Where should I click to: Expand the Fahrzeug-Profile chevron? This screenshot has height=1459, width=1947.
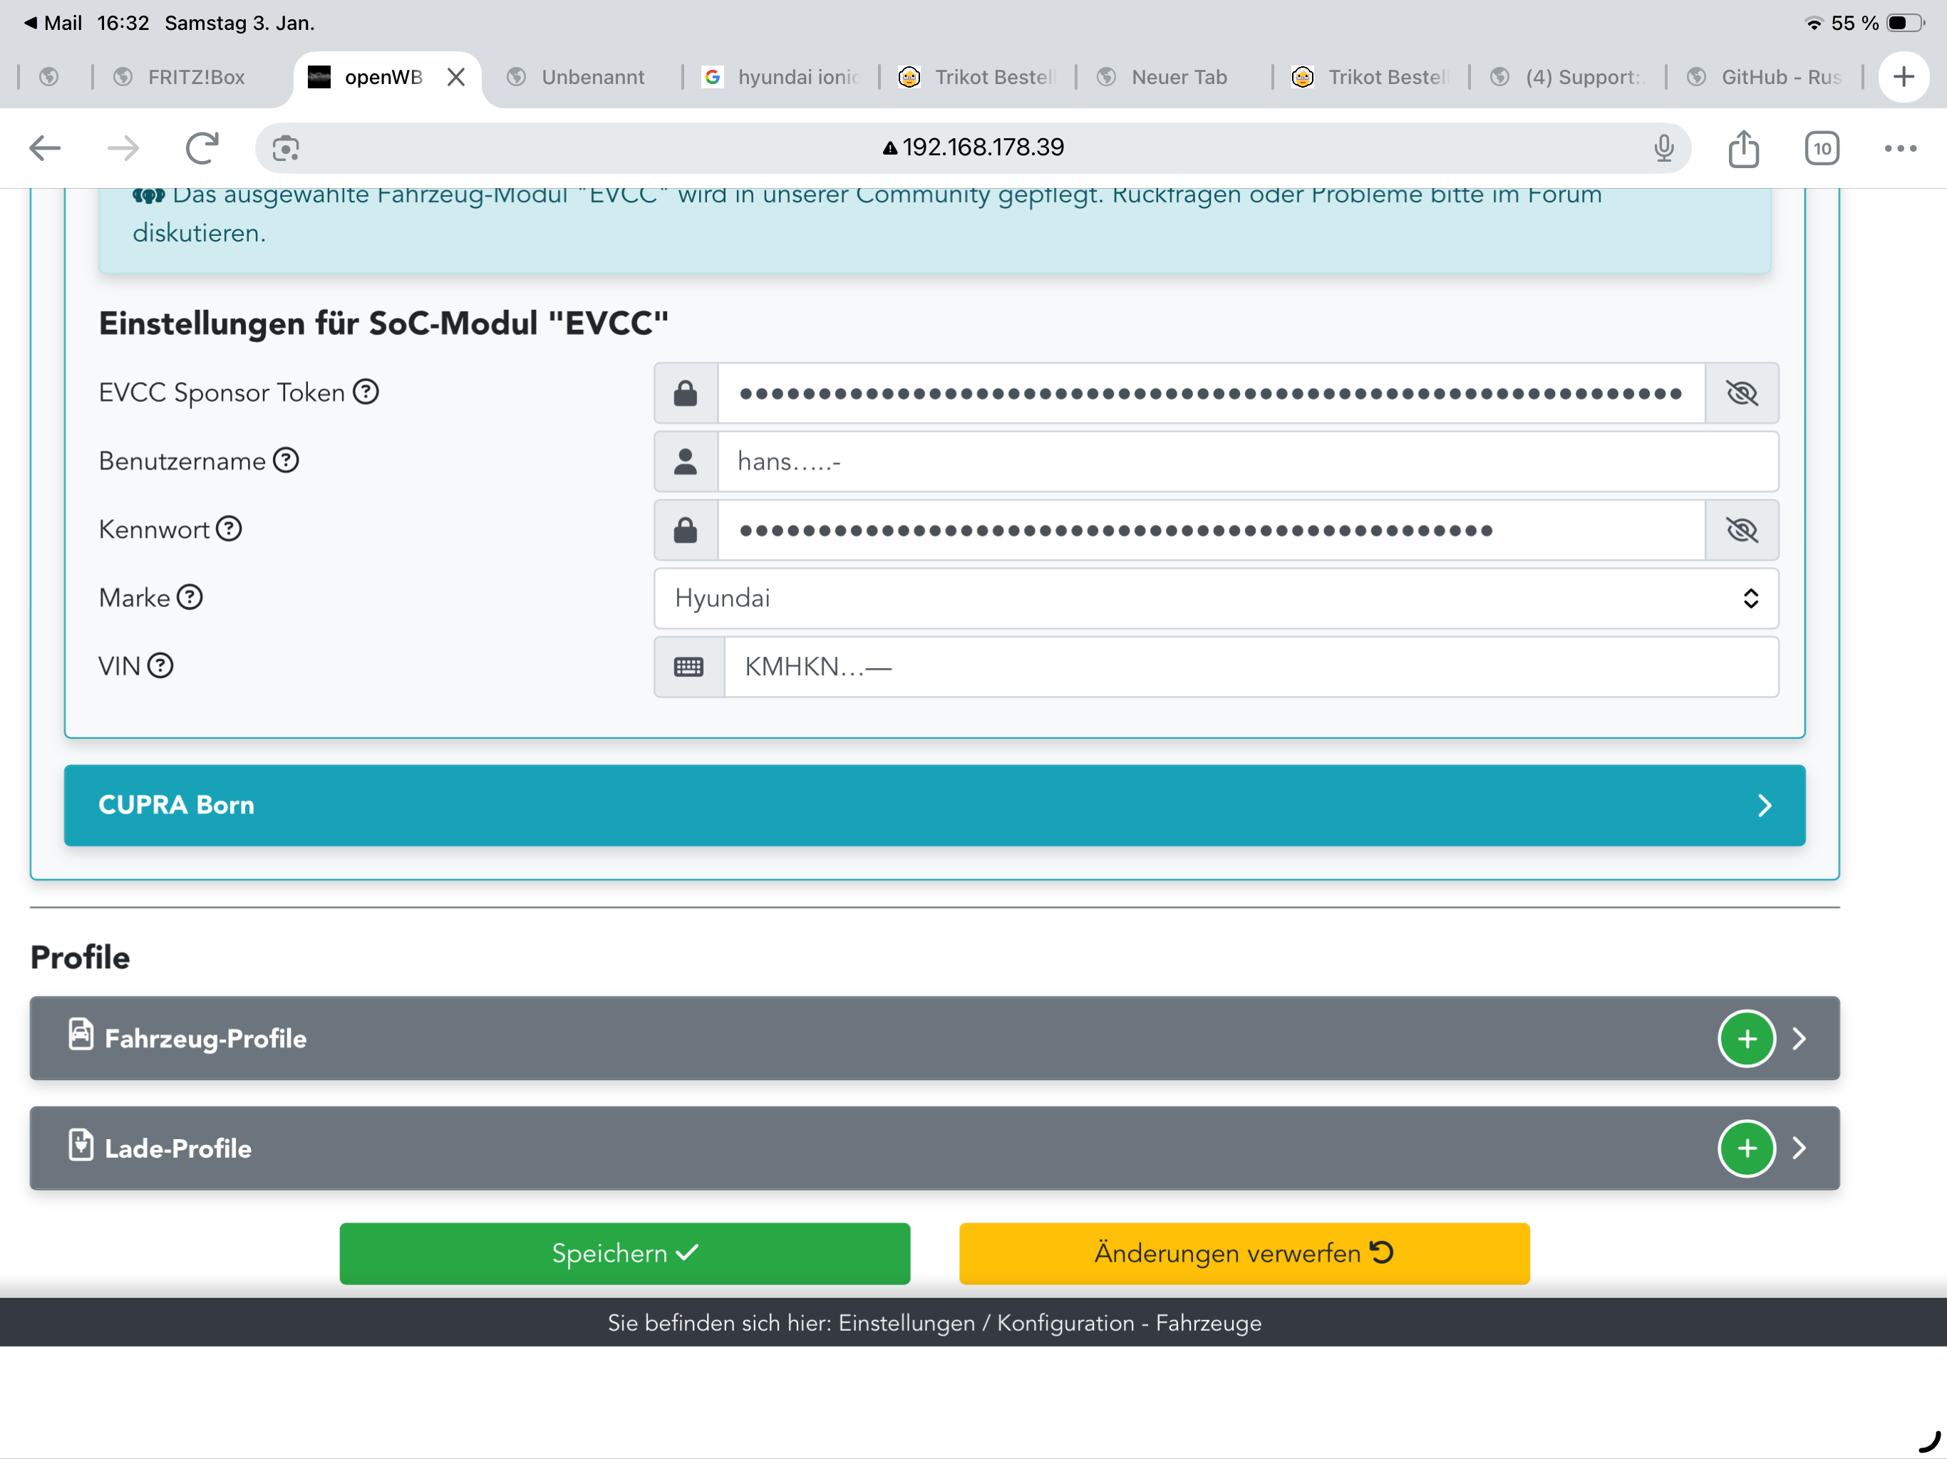click(x=1799, y=1039)
